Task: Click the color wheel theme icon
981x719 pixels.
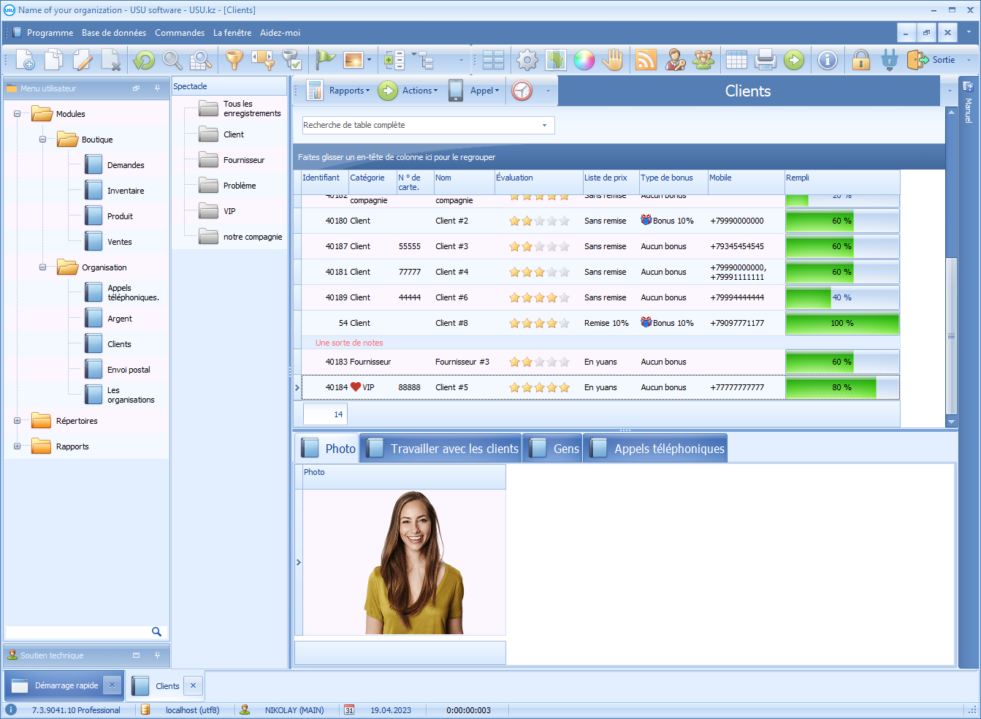Action: 584,60
